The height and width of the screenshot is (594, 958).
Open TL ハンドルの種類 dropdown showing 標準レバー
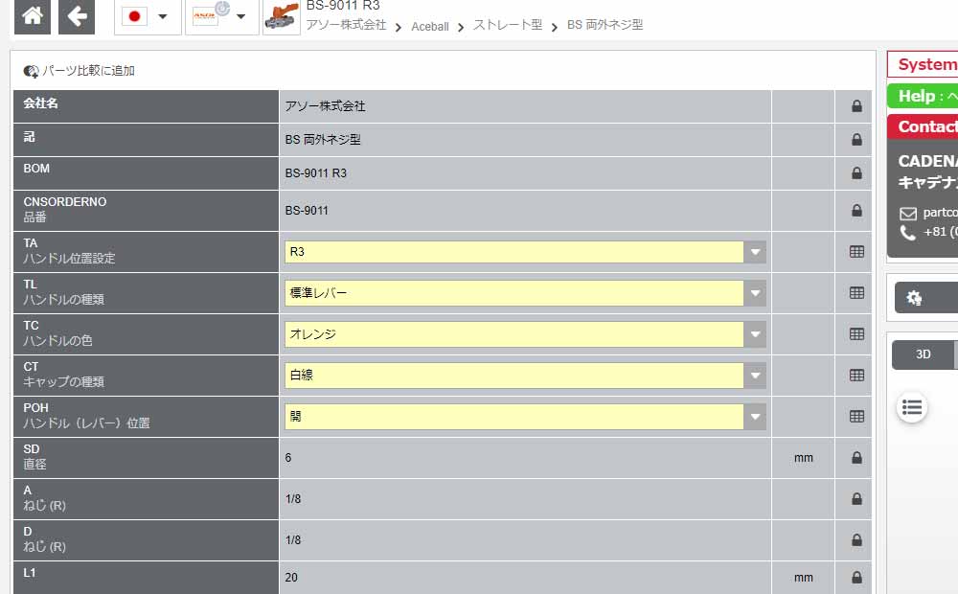click(525, 293)
